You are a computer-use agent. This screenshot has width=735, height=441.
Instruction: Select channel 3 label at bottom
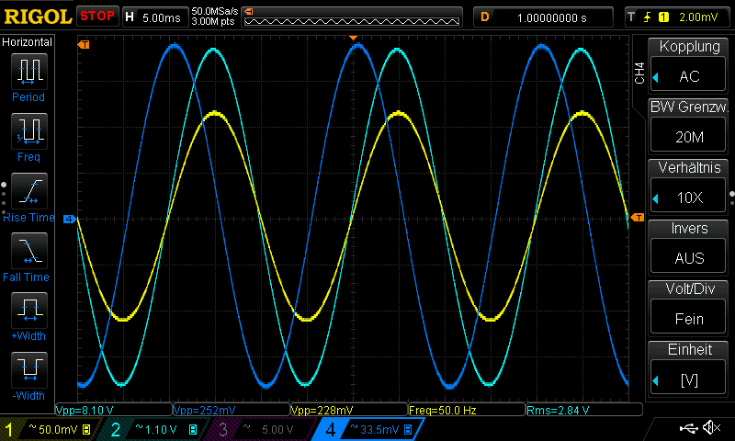coord(222,430)
